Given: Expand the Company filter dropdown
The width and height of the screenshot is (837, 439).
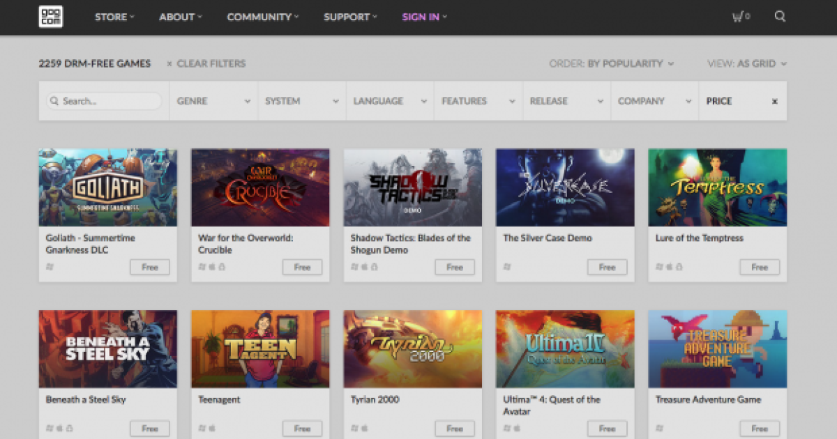Looking at the screenshot, I should point(655,101).
